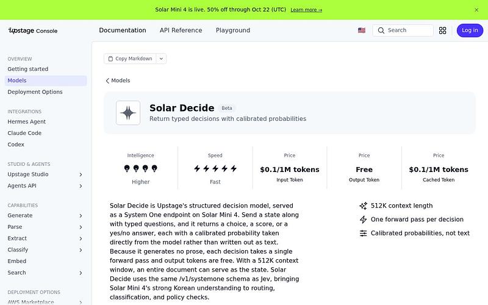The width and height of the screenshot is (488, 305).
Task: Click the sparkle icon by 512K context
Action: [363, 206]
